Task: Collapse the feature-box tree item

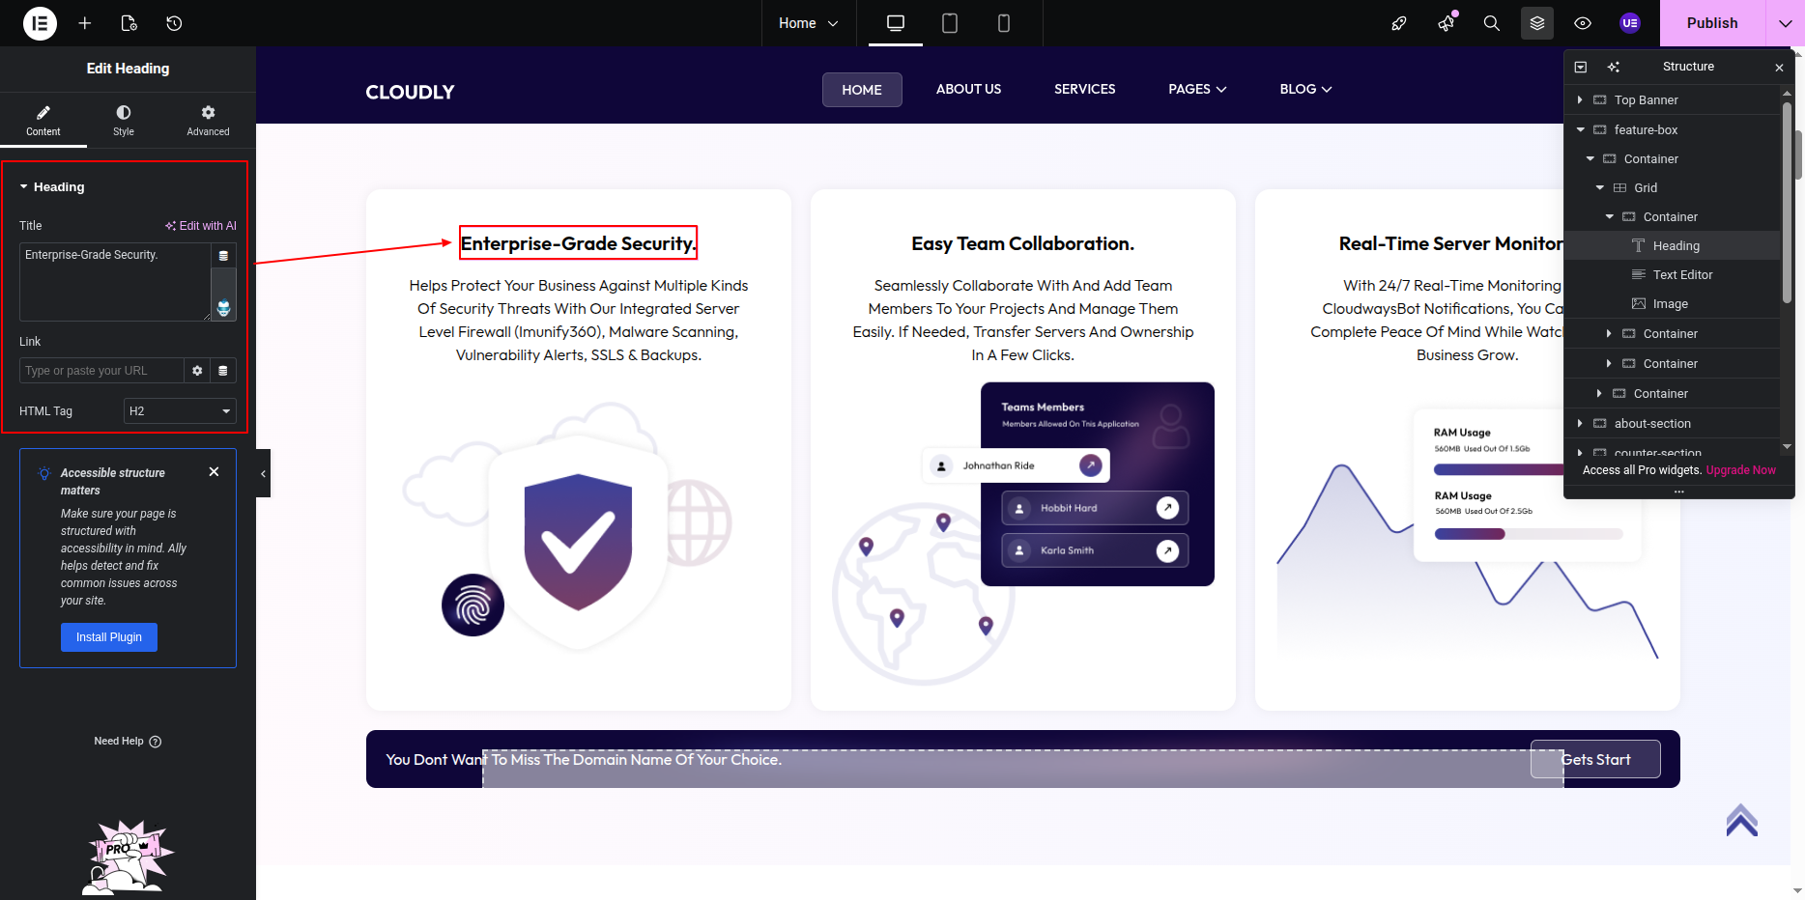Action: [1580, 130]
